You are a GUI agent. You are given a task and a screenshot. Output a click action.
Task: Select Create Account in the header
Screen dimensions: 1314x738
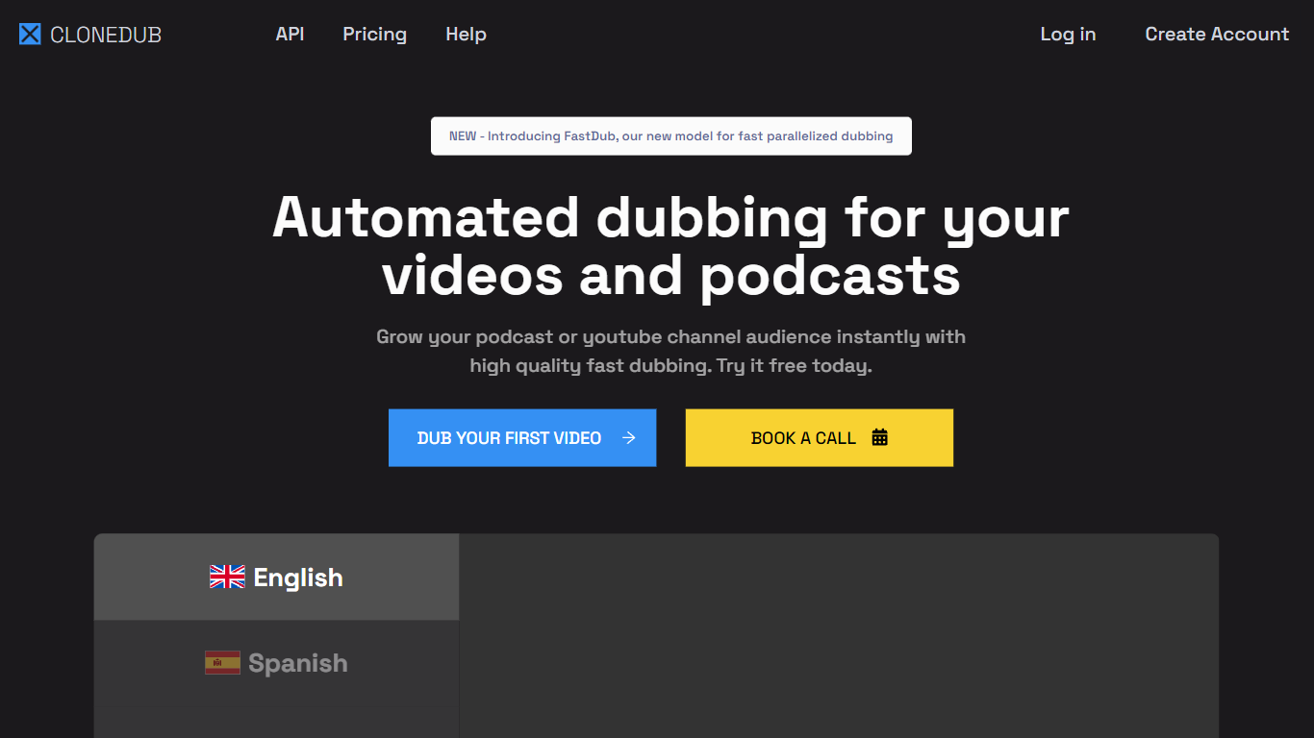point(1216,34)
